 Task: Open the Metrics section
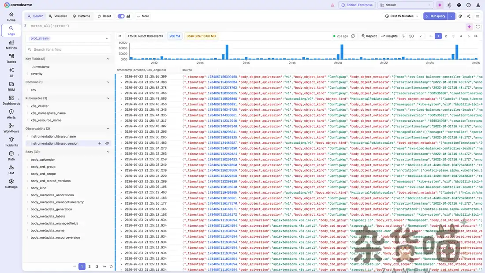coord(11,45)
